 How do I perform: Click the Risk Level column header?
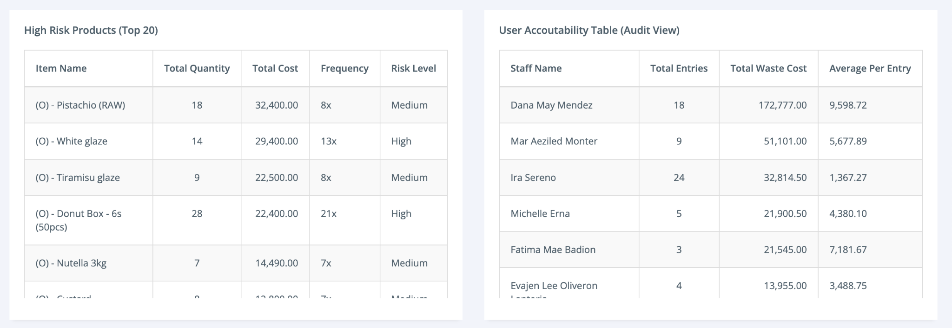(413, 68)
